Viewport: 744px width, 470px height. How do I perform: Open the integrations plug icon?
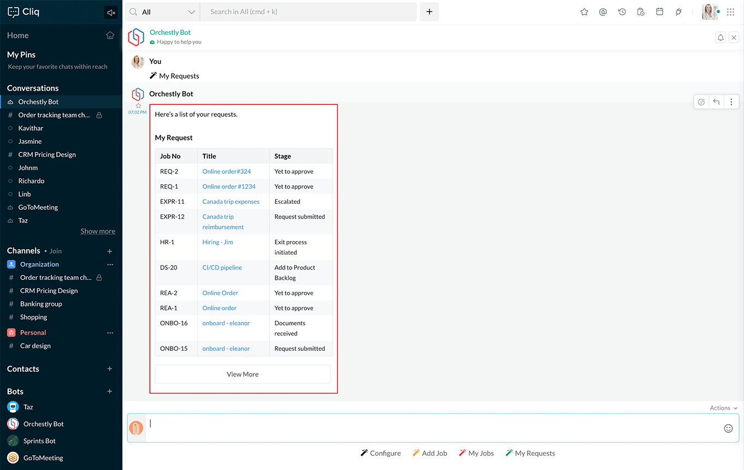[678, 12]
